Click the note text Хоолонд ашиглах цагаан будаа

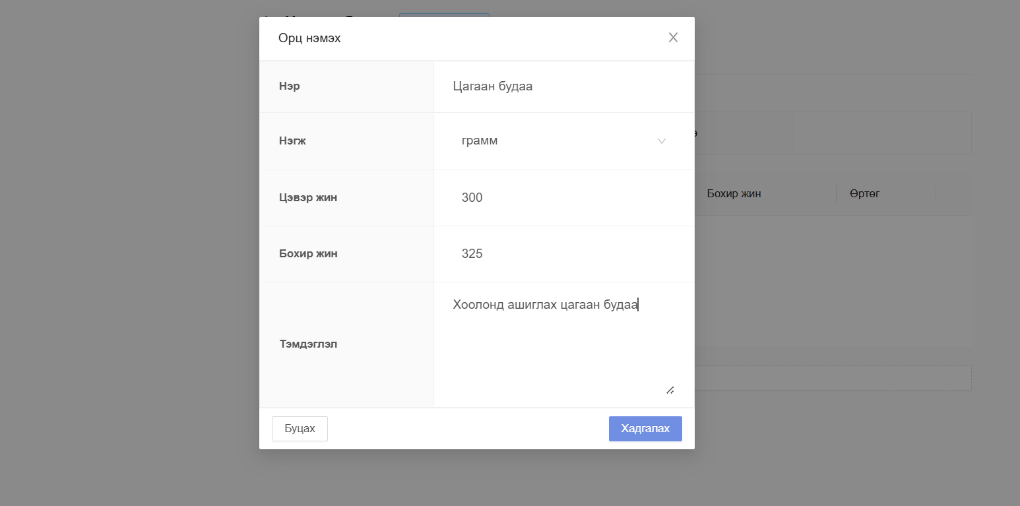point(545,305)
